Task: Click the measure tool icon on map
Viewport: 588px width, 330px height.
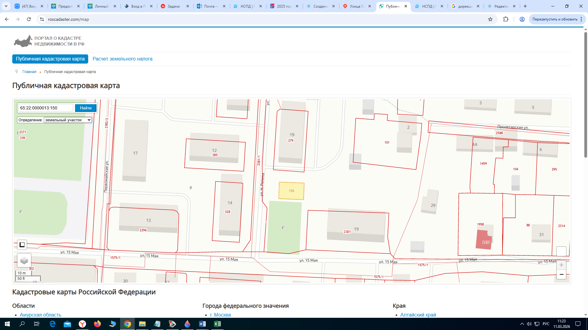Action: coord(22,244)
